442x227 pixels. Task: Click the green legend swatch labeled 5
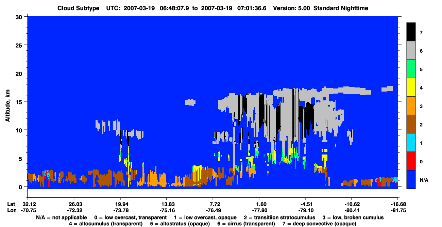[411, 69]
